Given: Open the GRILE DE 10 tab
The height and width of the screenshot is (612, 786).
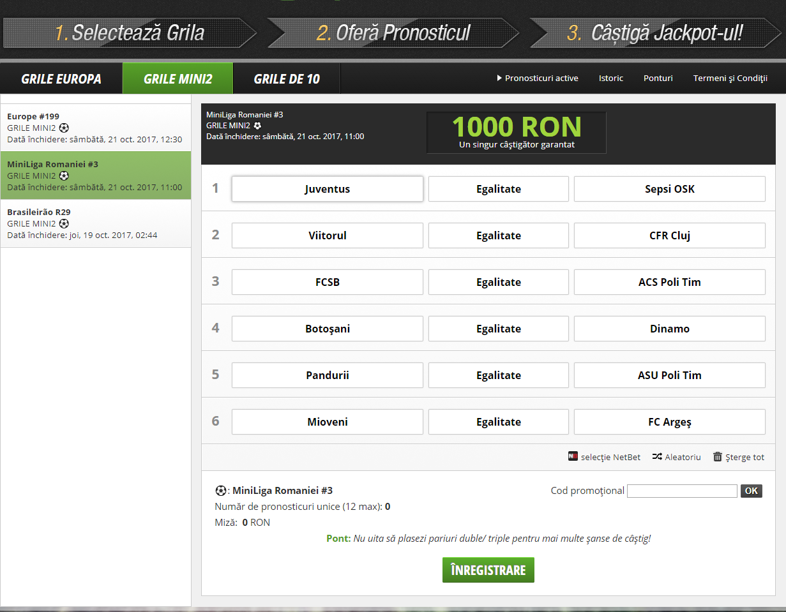Looking at the screenshot, I should (x=287, y=78).
